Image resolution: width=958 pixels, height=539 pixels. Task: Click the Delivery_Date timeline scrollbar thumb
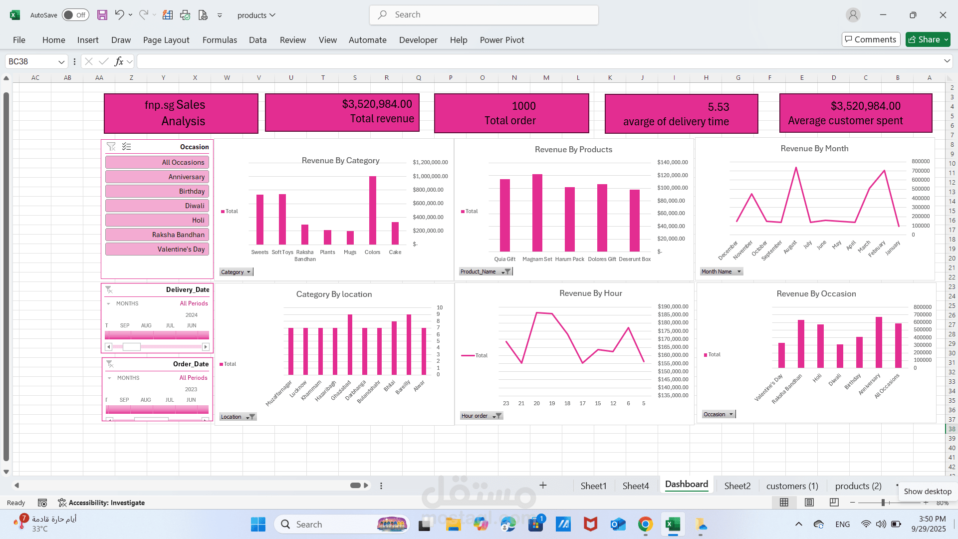click(132, 347)
